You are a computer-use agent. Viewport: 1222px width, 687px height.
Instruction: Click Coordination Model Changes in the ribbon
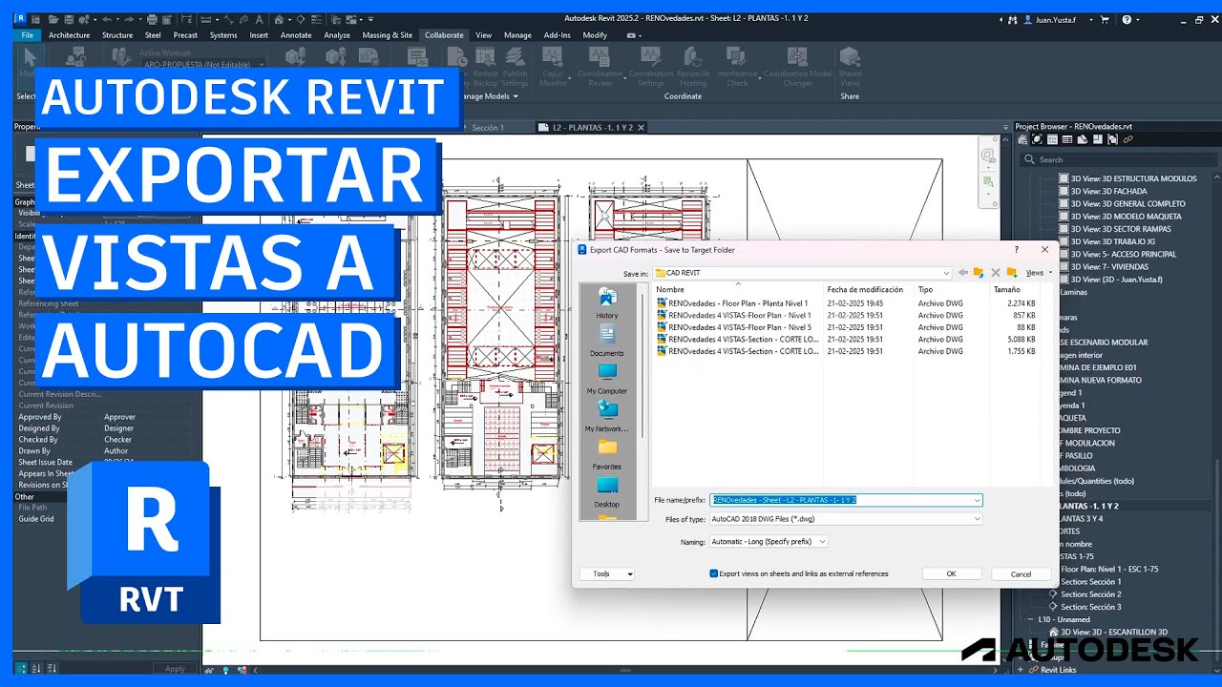tap(797, 65)
